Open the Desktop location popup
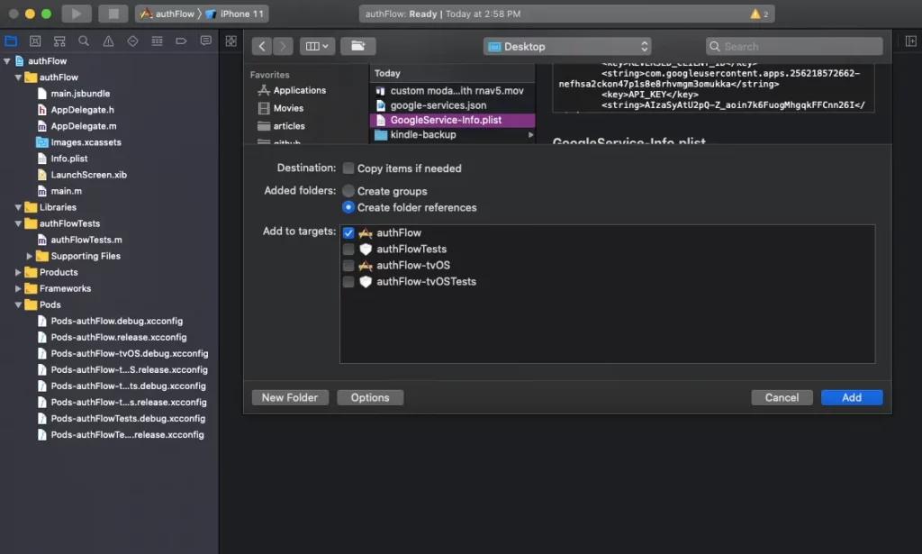922x554 pixels. pyautogui.click(x=567, y=47)
